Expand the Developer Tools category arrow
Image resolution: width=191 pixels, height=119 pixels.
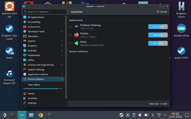coord(62,31)
